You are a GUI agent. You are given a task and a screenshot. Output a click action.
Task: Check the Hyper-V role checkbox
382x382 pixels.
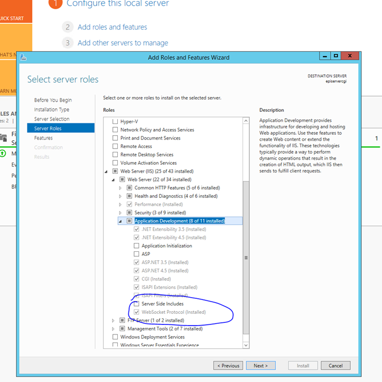116,121
